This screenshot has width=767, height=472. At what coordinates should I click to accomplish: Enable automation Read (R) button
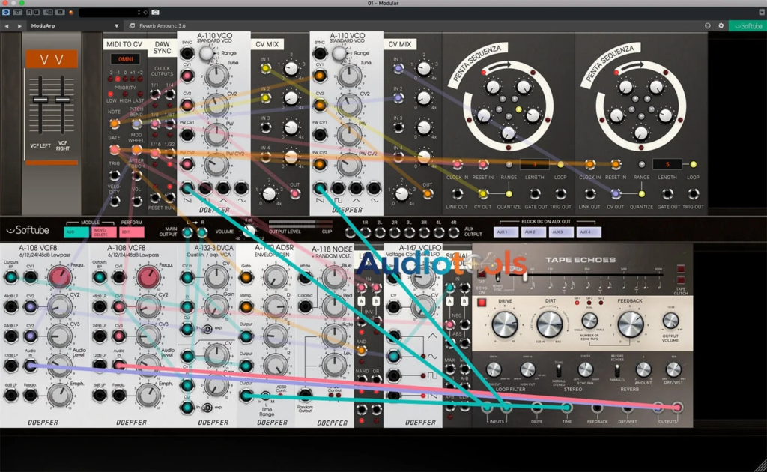tap(29, 12)
